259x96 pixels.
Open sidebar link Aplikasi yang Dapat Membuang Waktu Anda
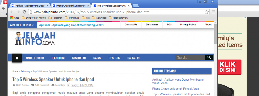coord(178,81)
